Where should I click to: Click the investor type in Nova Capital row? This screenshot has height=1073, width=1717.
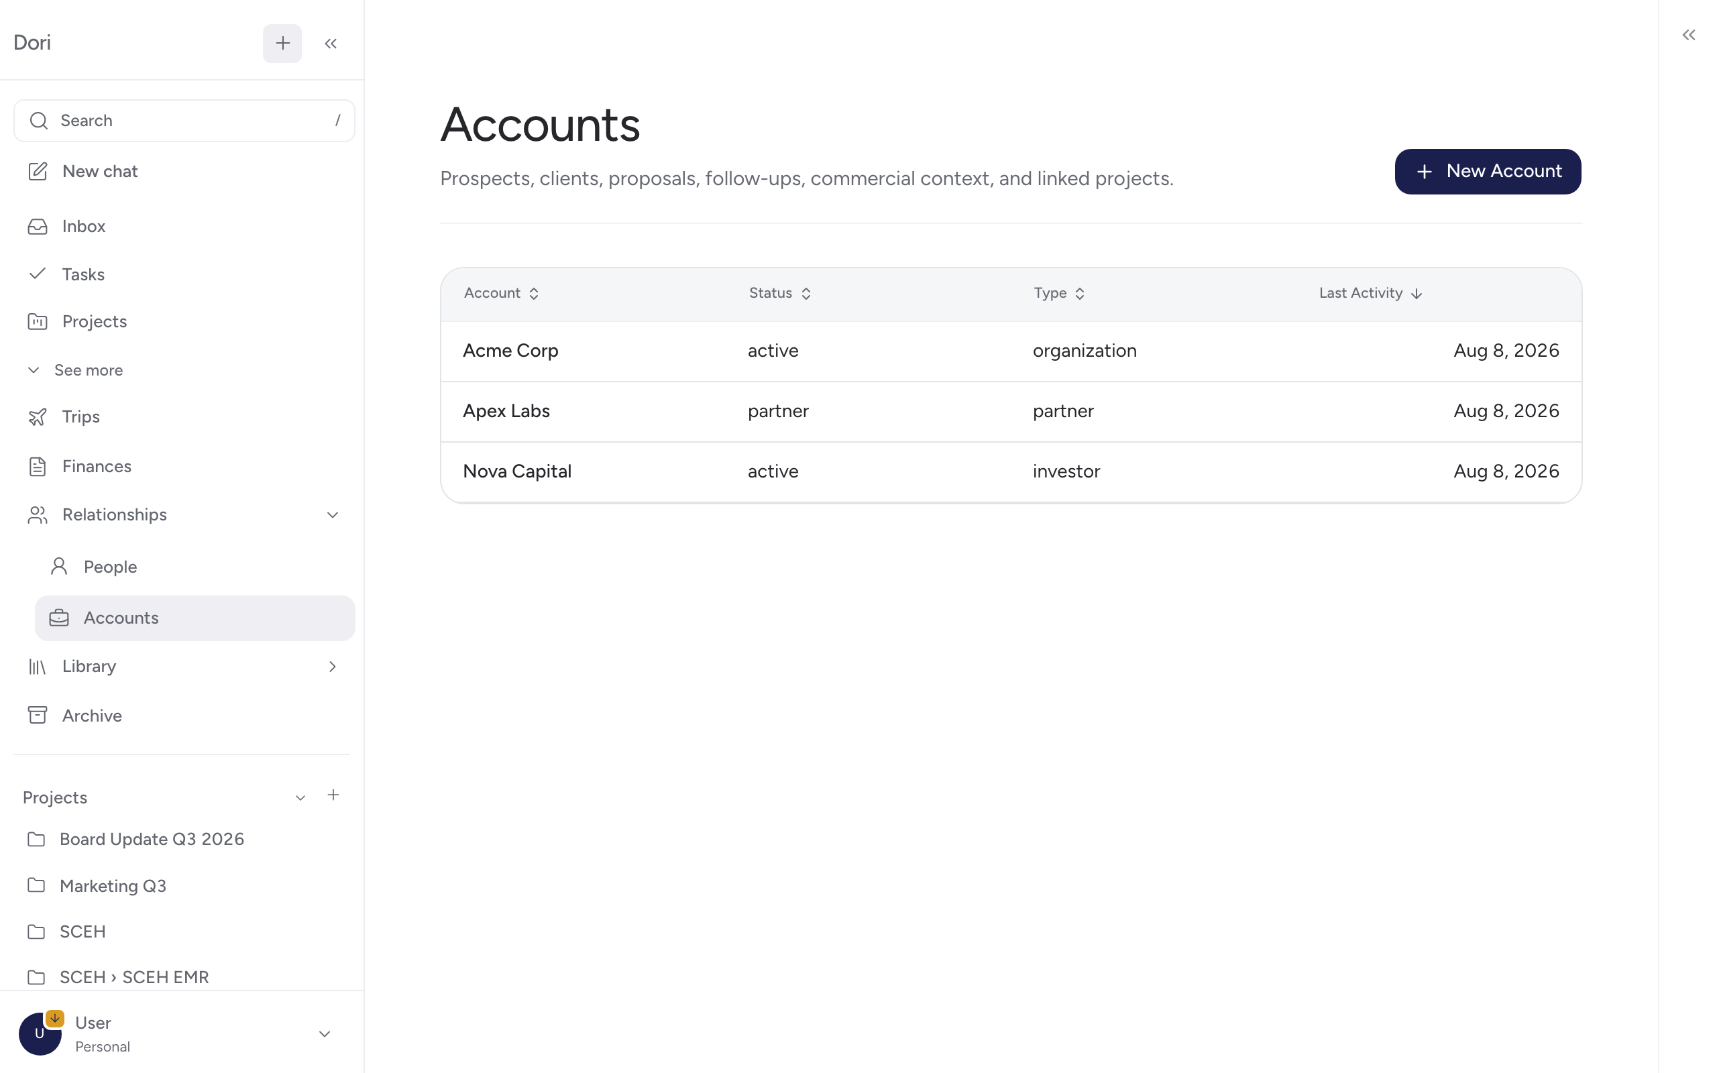click(1066, 471)
